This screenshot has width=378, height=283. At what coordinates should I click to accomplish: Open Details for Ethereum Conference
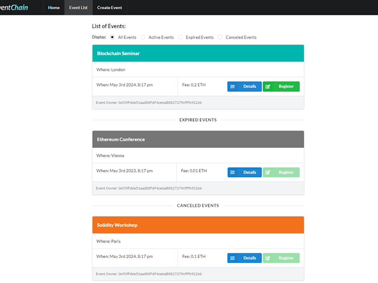244,172
